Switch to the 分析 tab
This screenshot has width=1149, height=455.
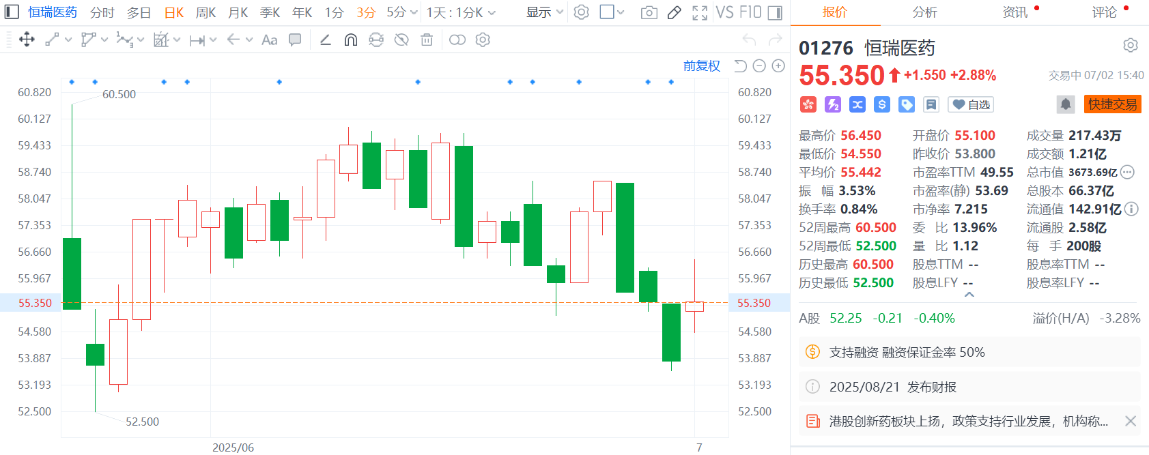click(x=924, y=12)
